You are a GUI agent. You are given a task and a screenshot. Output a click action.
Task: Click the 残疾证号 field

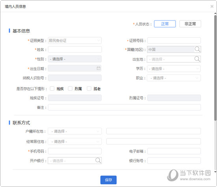[75, 98]
